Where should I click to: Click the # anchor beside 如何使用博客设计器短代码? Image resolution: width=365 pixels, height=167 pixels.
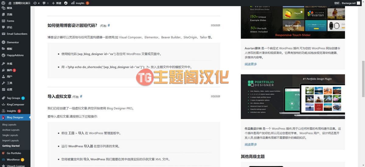click(109, 25)
